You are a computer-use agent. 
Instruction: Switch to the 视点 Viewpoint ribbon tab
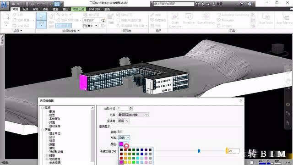point(26,9)
